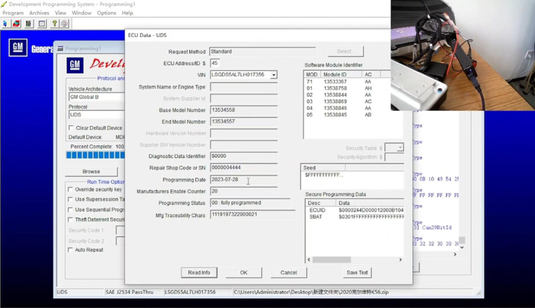Click the Diagnostic Data Identifier field
This screenshot has width=535, height=308.
point(243,156)
